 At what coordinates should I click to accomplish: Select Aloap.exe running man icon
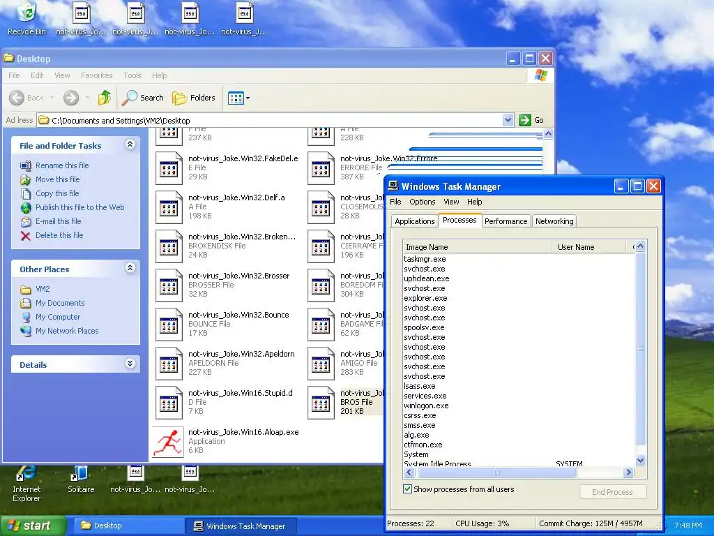[x=168, y=442]
